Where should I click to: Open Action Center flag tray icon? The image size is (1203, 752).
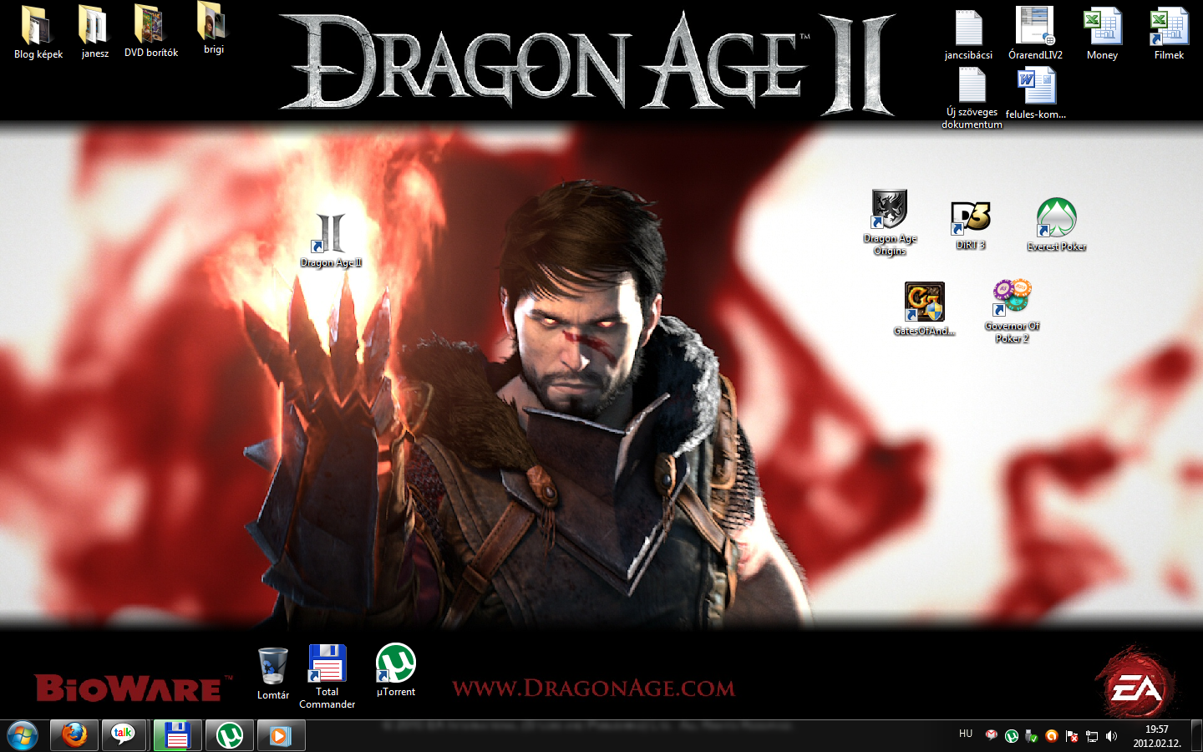[1071, 736]
